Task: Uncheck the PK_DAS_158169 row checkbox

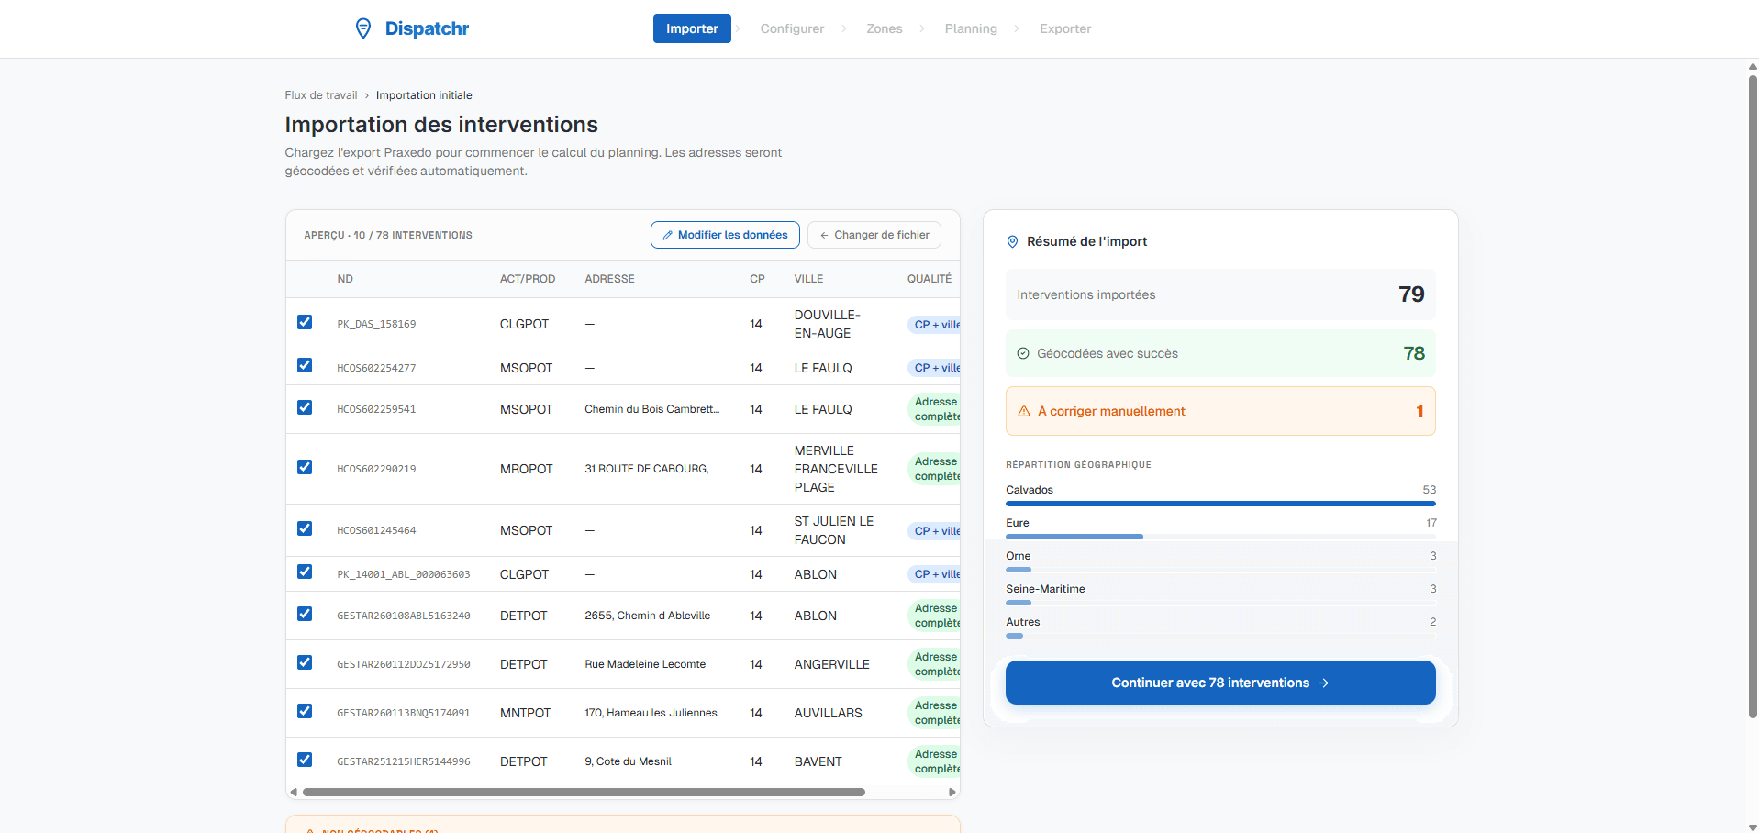Action: [305, 322]
